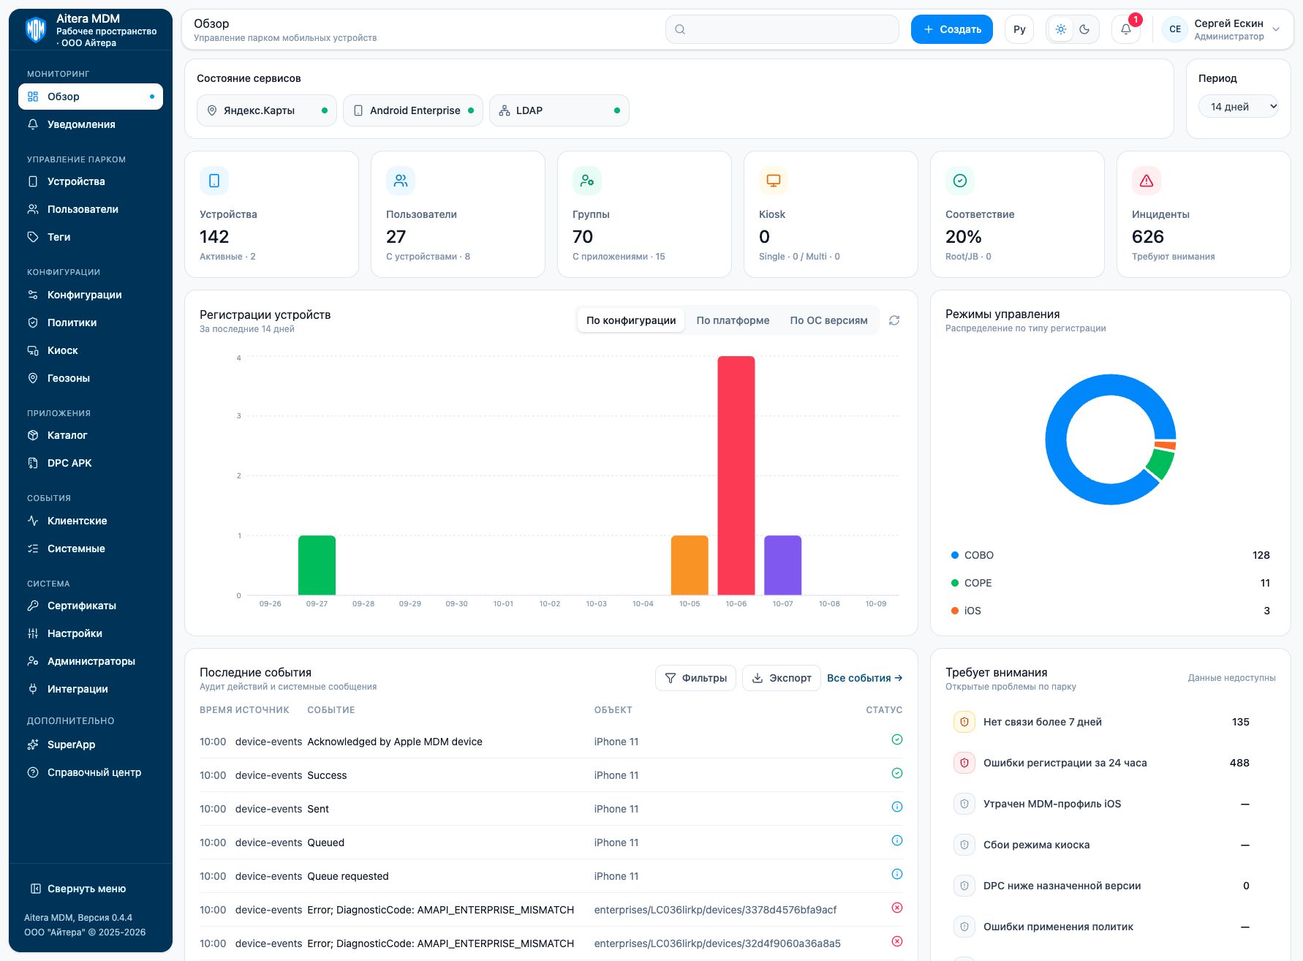Screen dimensions: 1303x961
Task: Expand the Сергей Ескин user menu chevron
Action: coord(1276,29)
